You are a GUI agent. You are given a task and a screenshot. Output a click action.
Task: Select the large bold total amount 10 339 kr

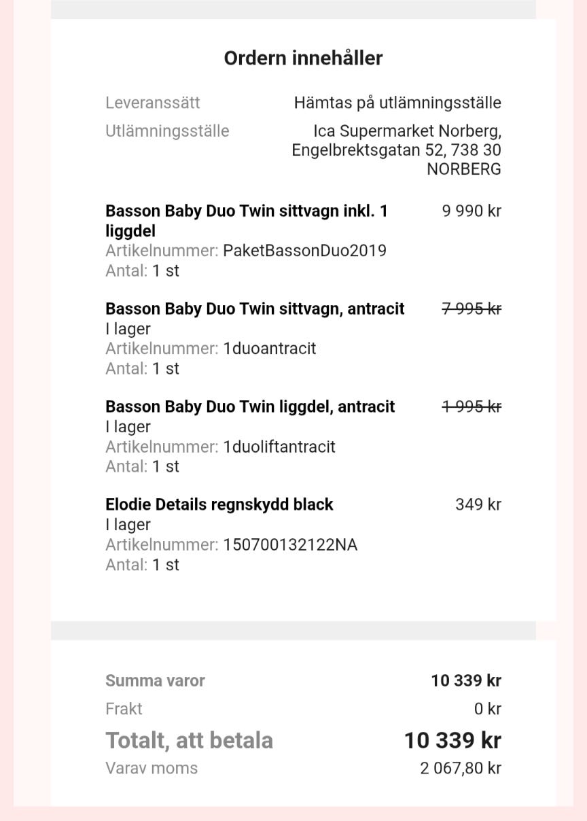click(452, 741)
